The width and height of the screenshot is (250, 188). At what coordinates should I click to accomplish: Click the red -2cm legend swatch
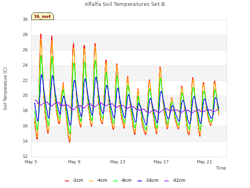pyautogui.click(x=67, y=181)
